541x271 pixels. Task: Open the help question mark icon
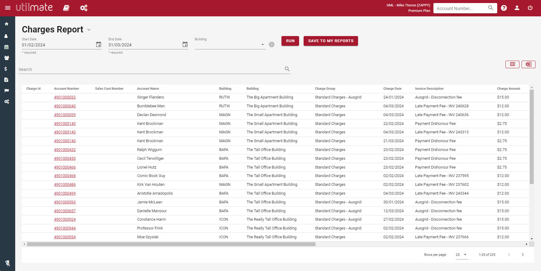click(504, 8)
